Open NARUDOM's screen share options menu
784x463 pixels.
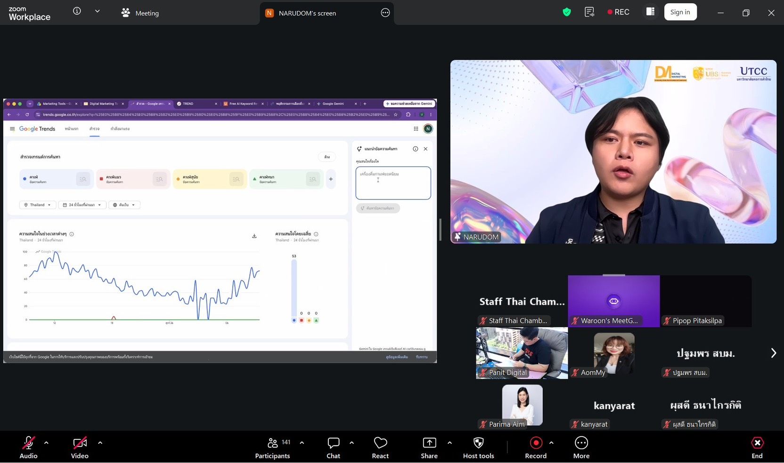pyautogui.click(x=385, y=13)
